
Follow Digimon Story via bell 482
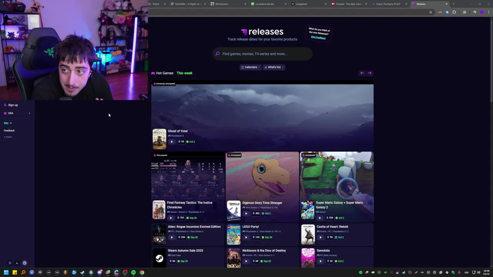(256, 214)
